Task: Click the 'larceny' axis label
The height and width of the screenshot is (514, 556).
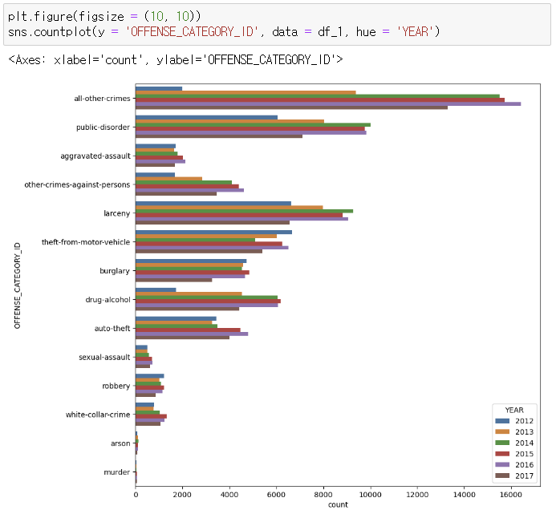Action: coord(116,213)
